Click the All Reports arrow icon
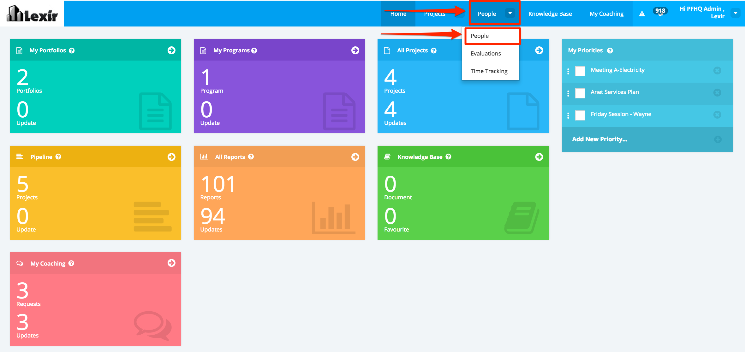 pos(355,157)
